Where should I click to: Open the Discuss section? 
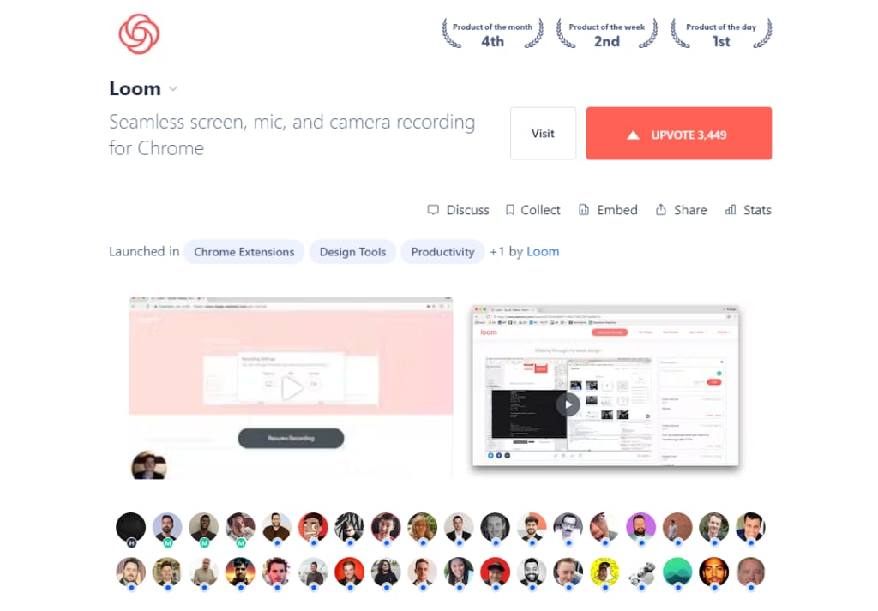pos(458,210)
